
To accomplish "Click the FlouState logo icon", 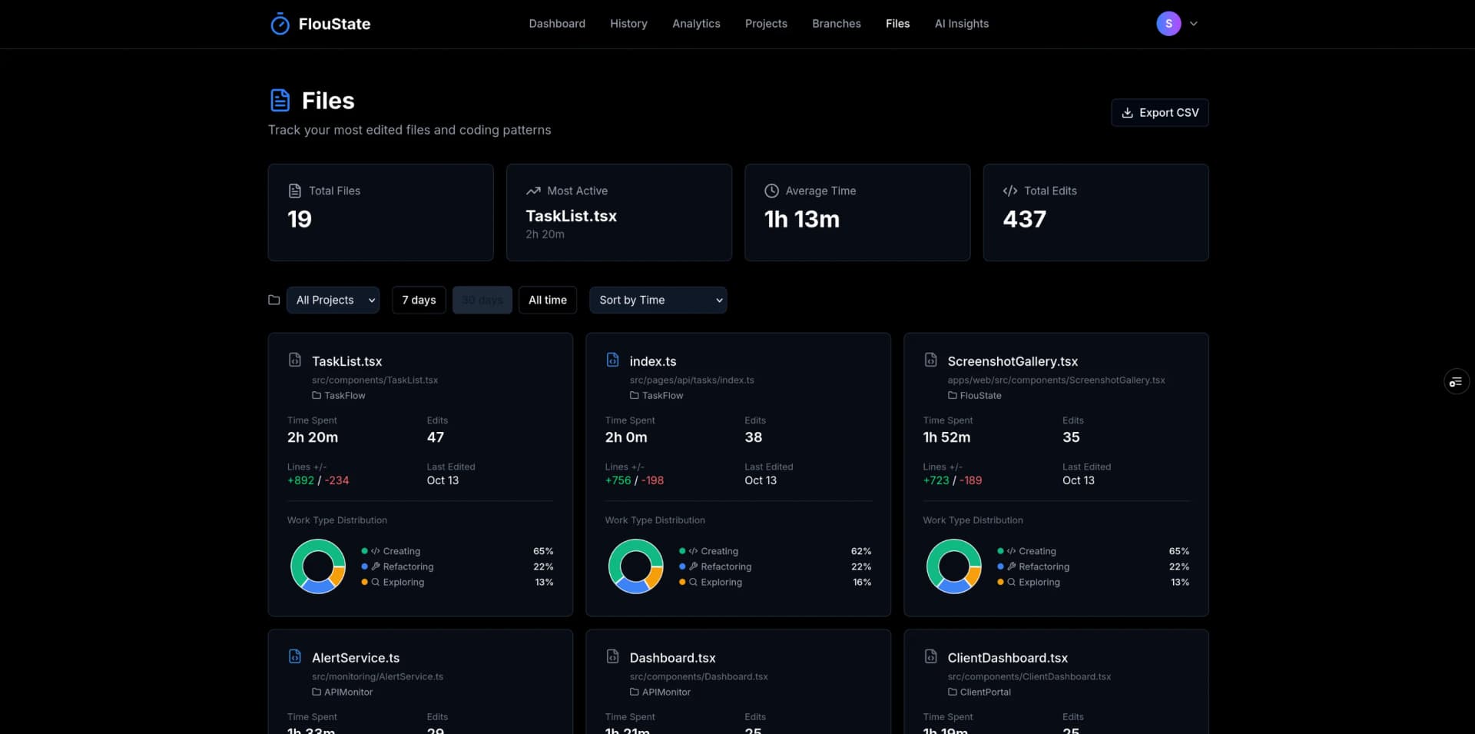I will 280,24.
